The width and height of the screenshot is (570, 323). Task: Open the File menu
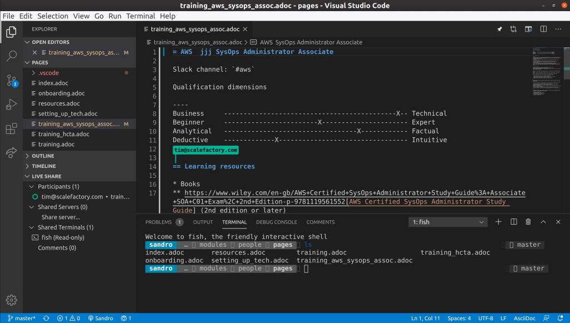point(8,16)
